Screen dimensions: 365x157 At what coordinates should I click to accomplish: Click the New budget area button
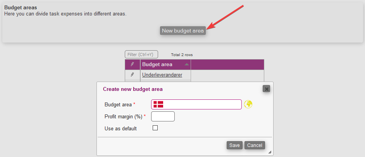pyautogui.click(x=183, y=31)
